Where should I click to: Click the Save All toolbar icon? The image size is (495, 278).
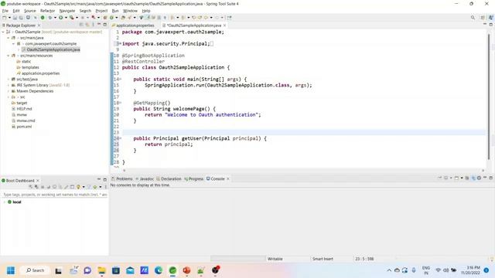point(21,18)
